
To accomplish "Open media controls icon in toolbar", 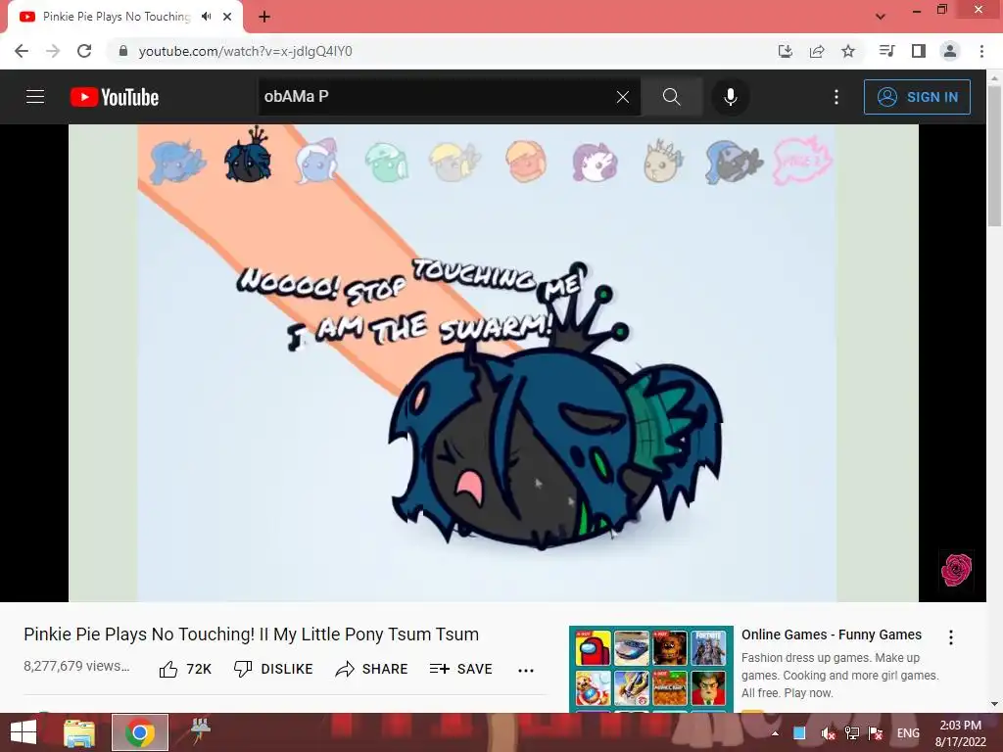I will pyautogui.click(x=886, y=51).
